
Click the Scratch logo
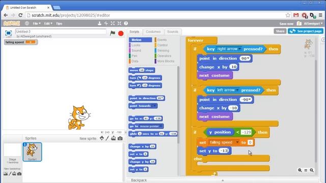[x=12, y=23]
